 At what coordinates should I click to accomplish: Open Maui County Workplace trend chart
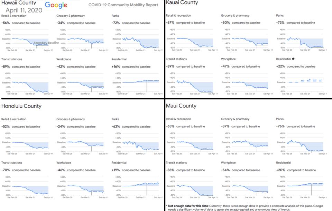[x=250, y=188]
